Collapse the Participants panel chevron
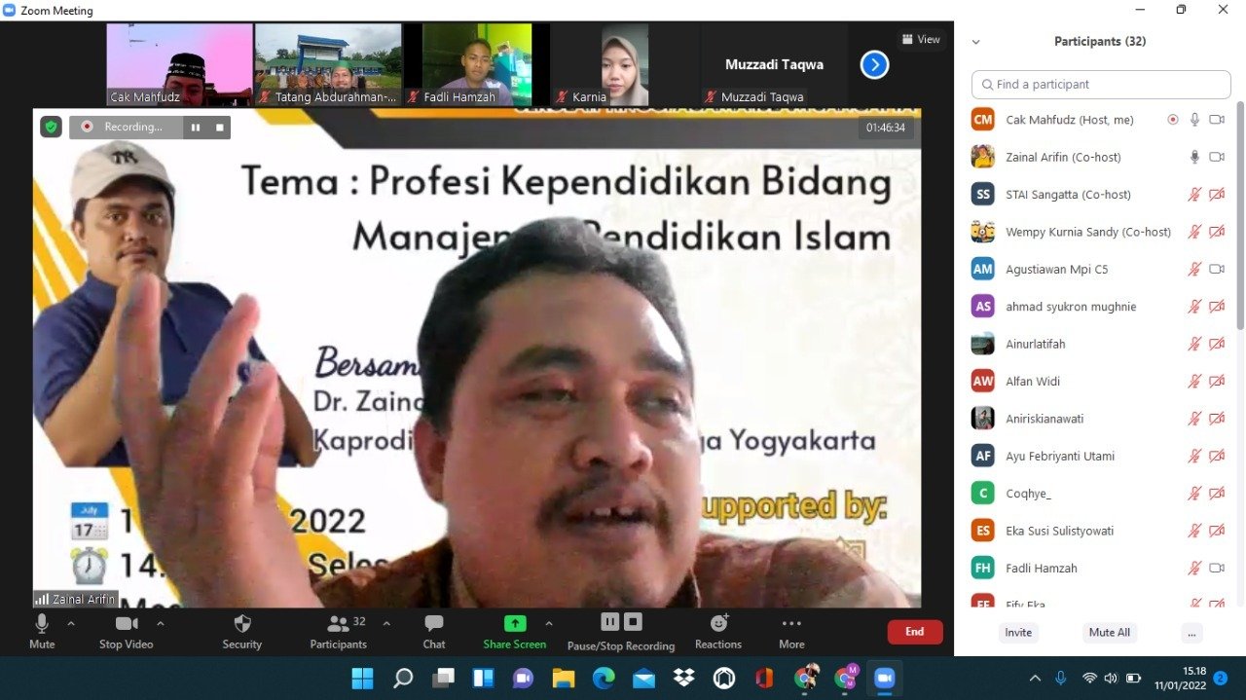Image resolution: width=1246 pixels, height=700 pixels. click(976, 42)
